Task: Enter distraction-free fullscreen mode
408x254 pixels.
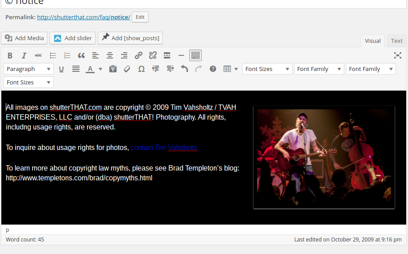Action: click(x=397, y=55)
